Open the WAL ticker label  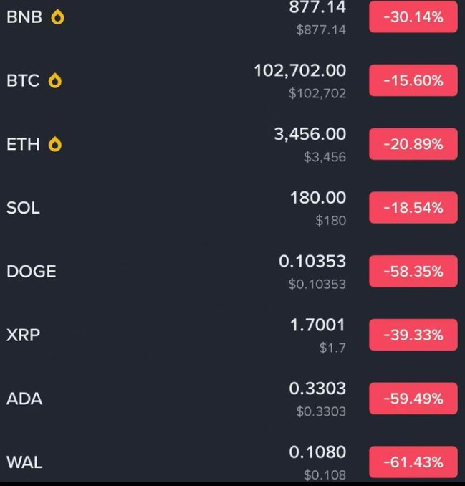click(24, 462)
